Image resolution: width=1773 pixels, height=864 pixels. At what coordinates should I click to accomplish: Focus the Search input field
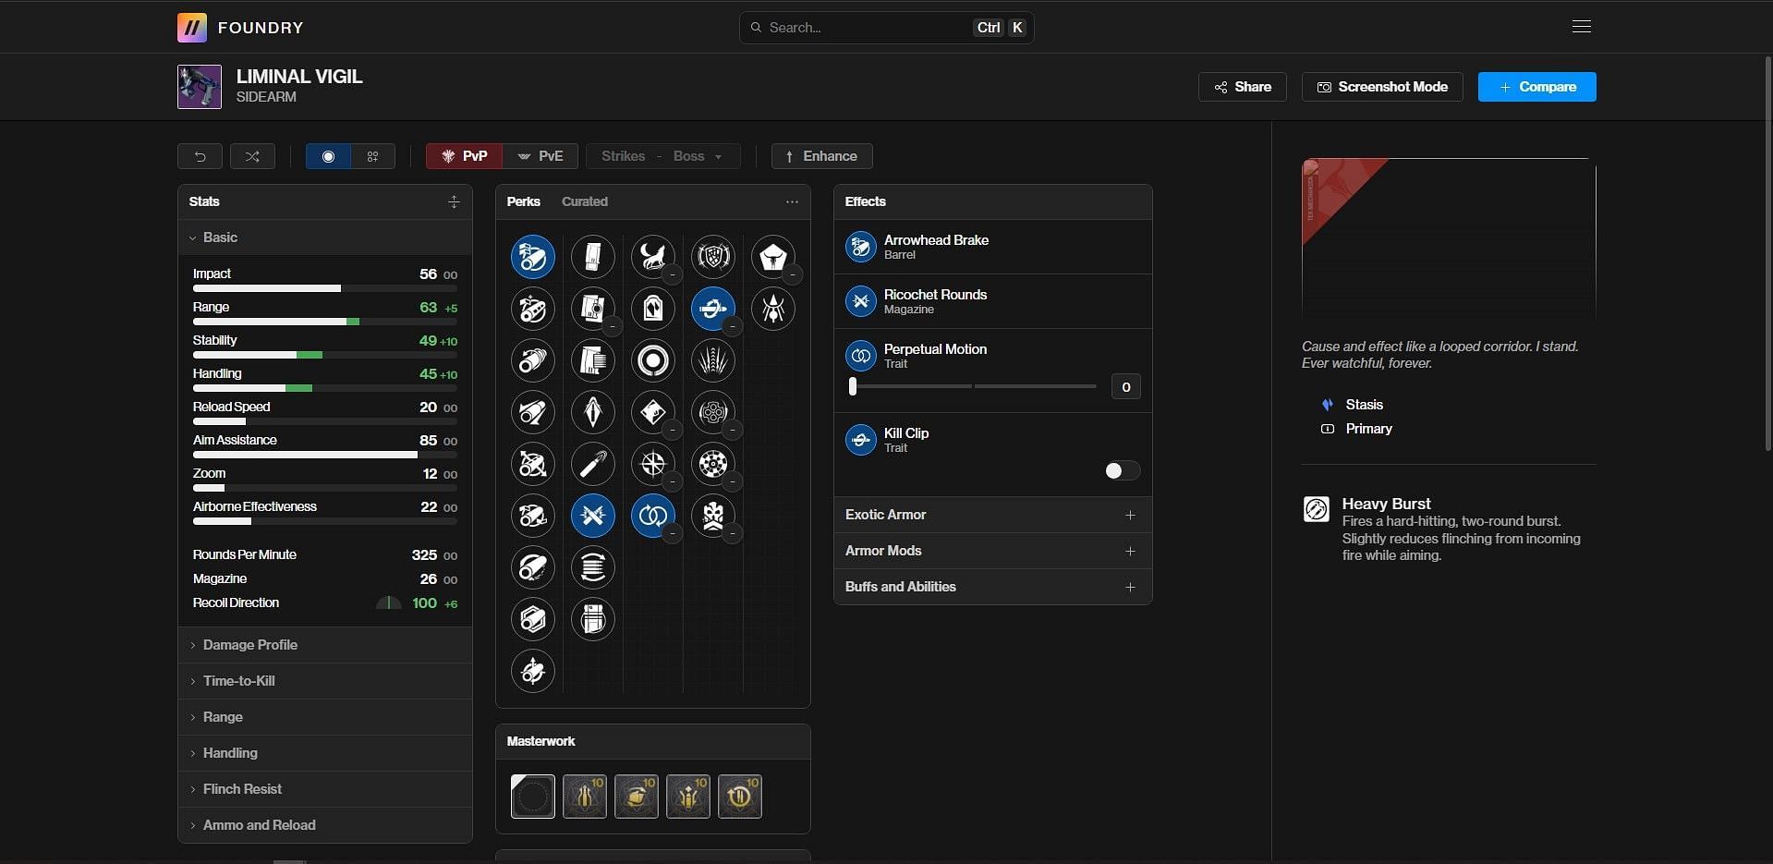886,28
